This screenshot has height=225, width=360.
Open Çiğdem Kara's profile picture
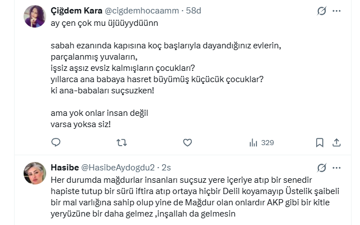(35, 16)
